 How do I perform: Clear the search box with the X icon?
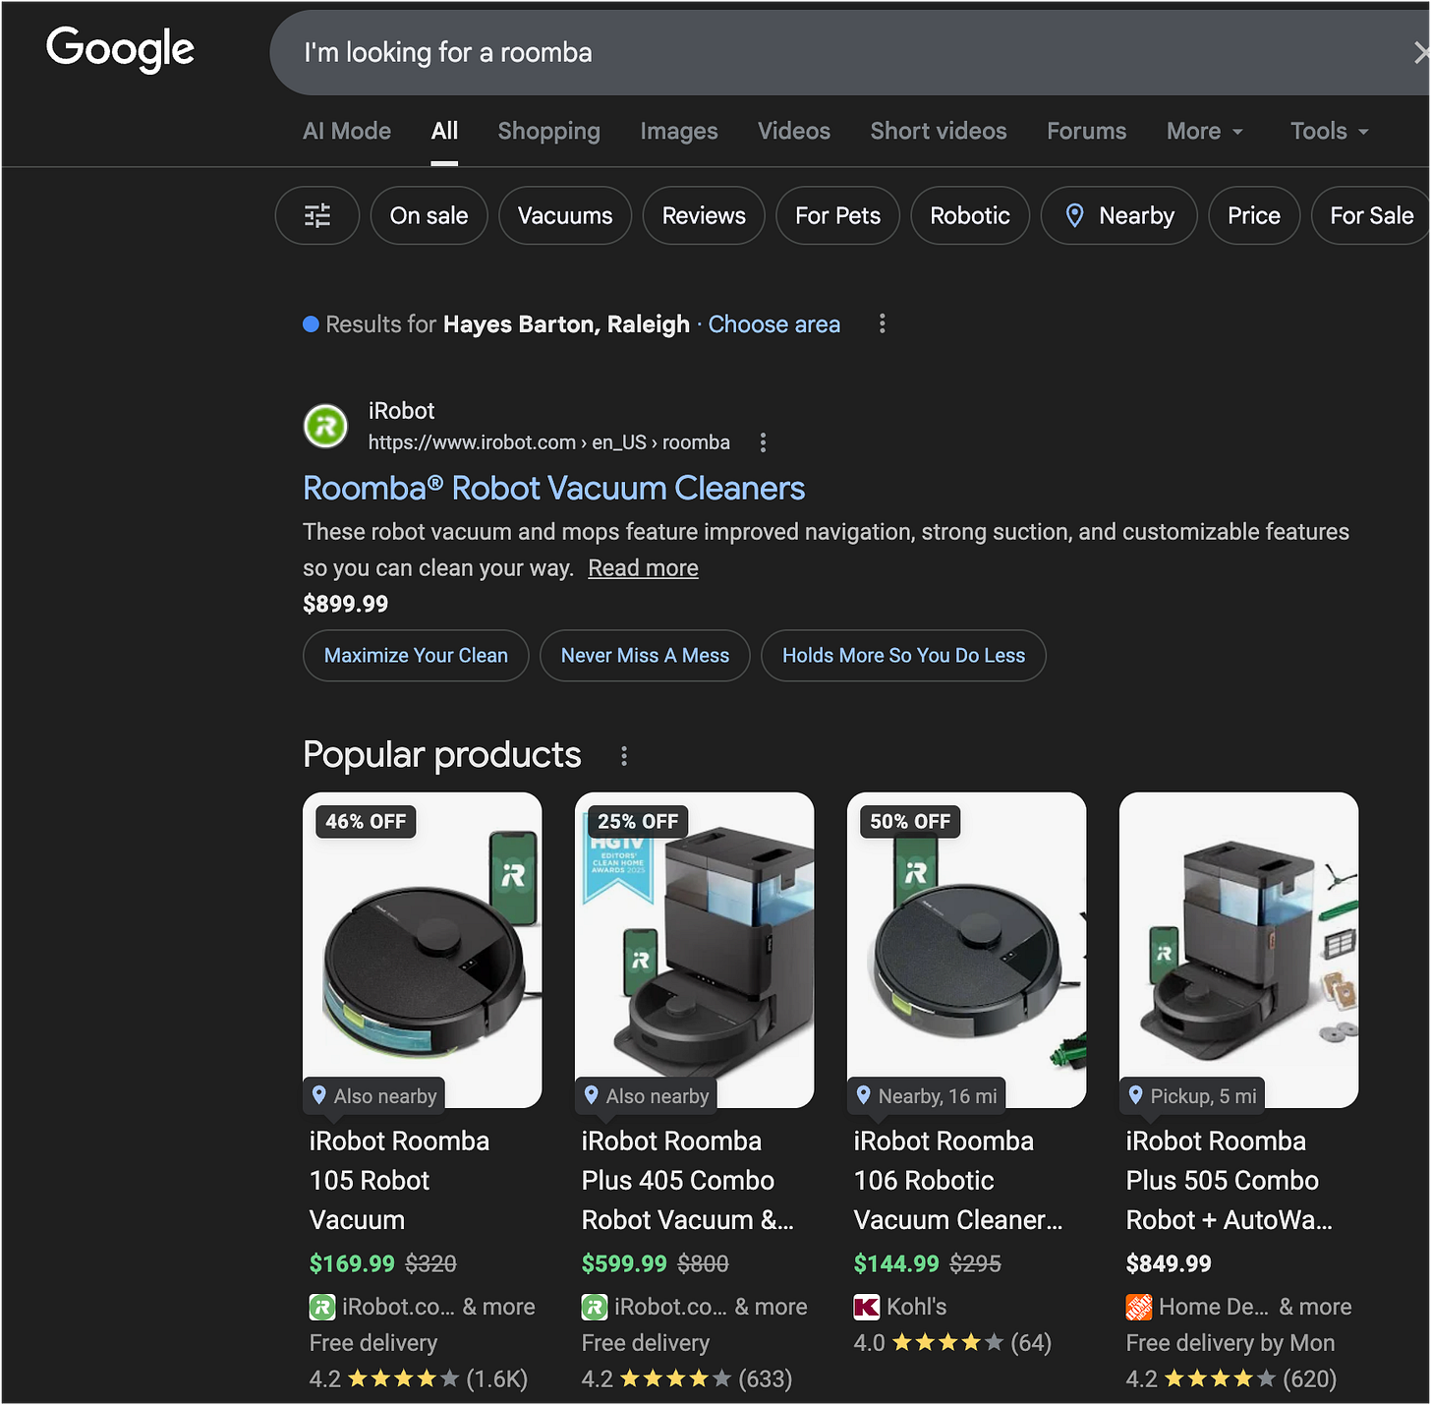1421,52
